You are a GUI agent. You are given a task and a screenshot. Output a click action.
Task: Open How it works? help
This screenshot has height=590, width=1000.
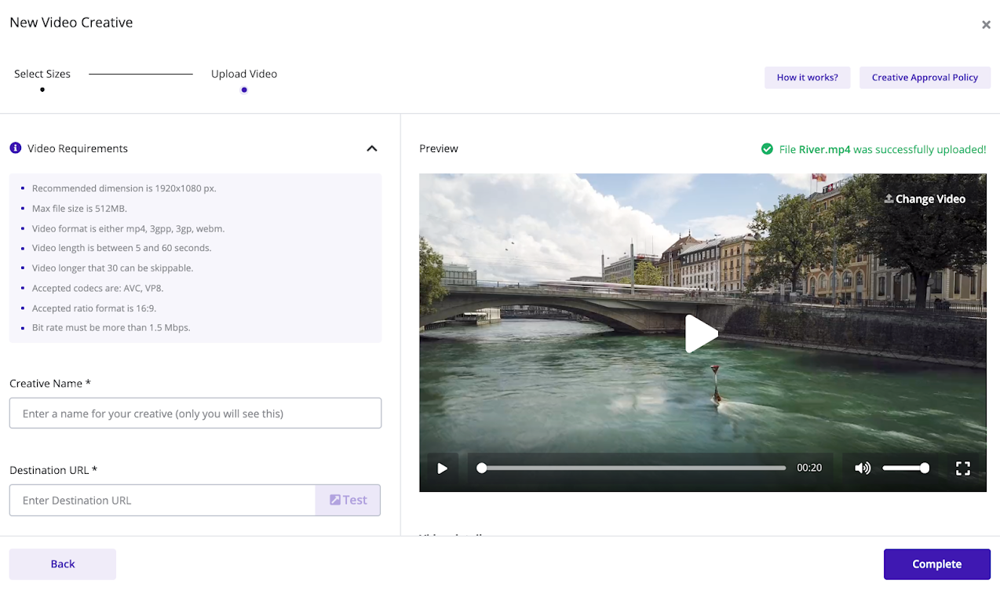point(807,78)
